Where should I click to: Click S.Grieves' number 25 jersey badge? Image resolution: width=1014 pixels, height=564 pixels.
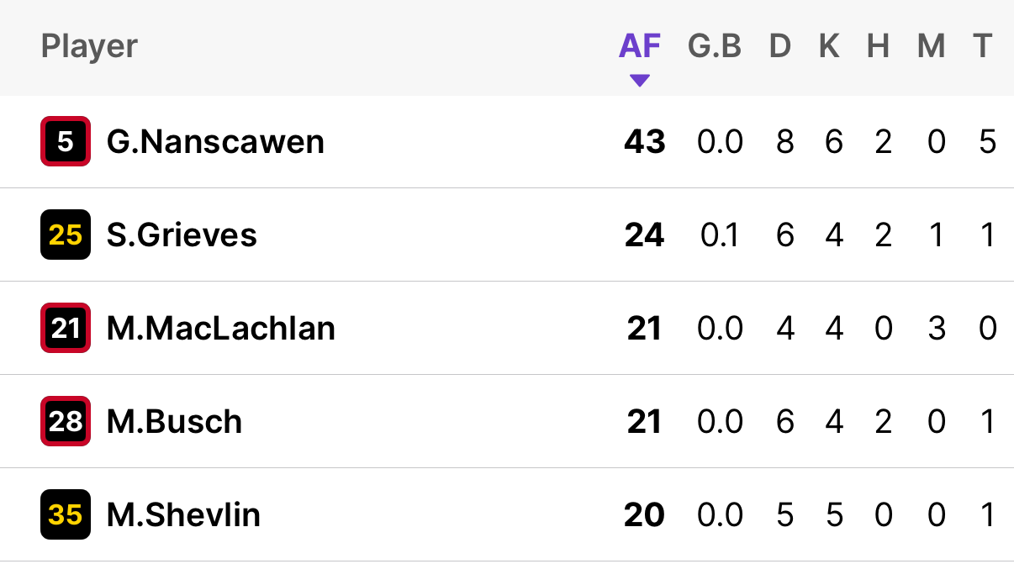point(66,235)
